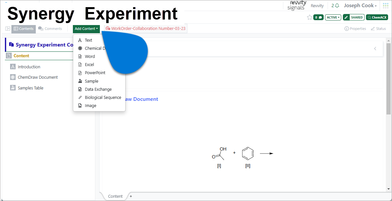Image resolution: width=392 pixels, height=201 pixels.
Task: Open notifications bell showing 2
Action: tap(335, 6)
